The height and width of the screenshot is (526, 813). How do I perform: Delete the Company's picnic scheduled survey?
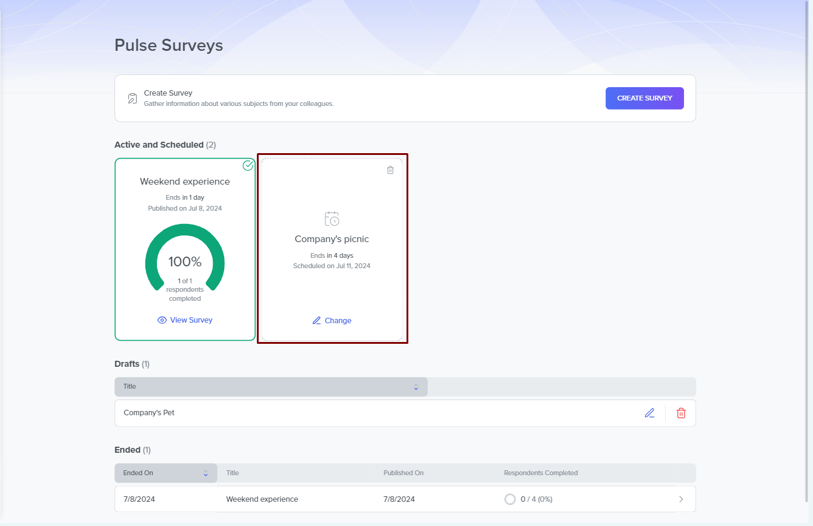pyautogui.click(x=390, y=170)
